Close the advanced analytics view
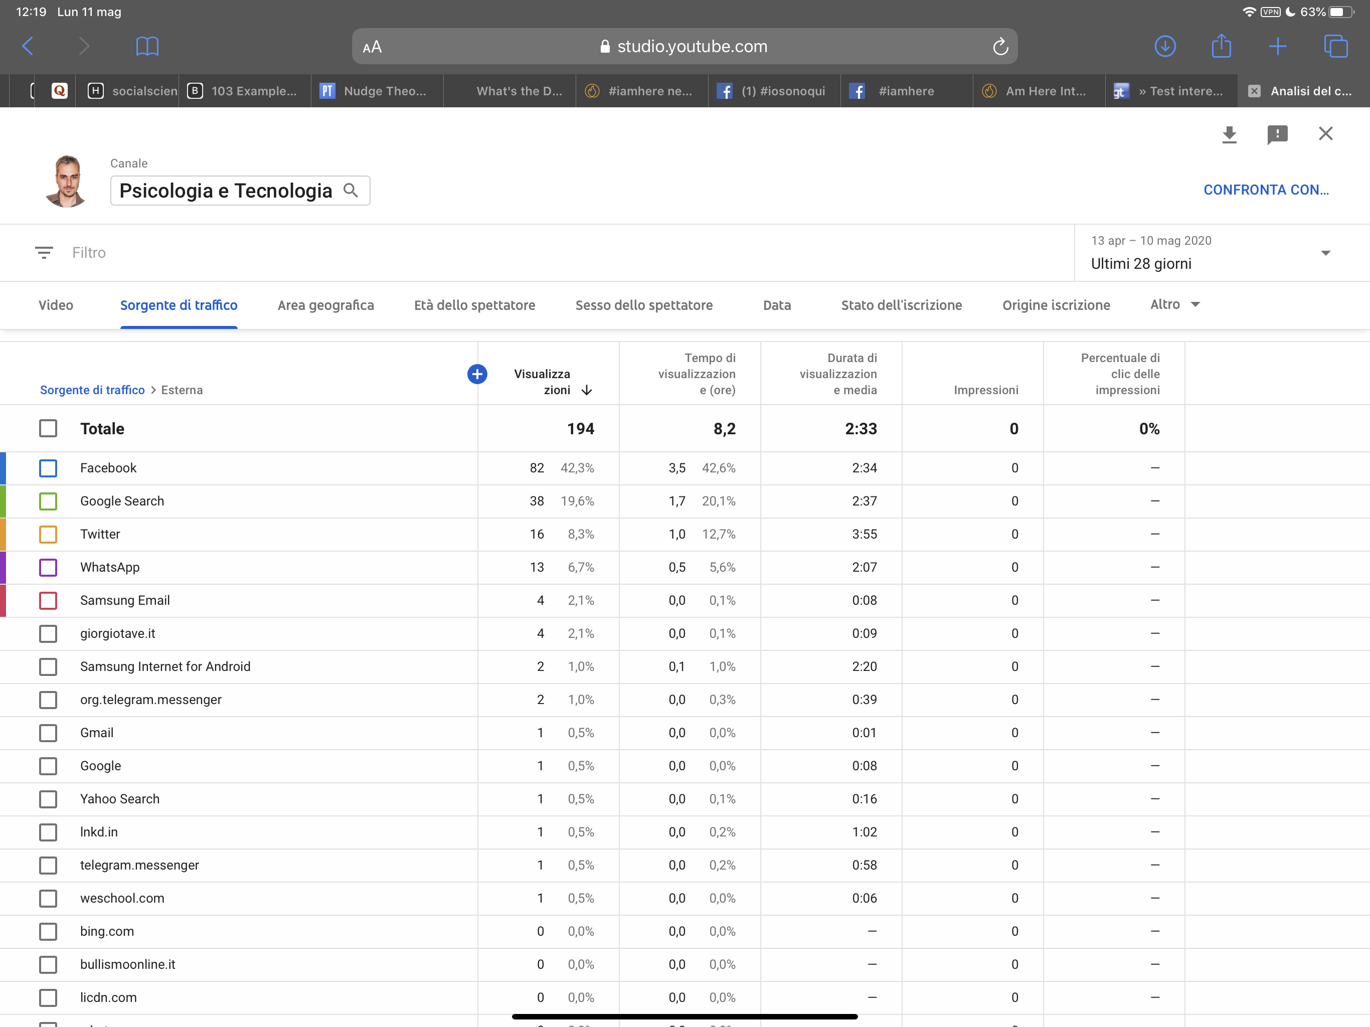This screenshot has height=1027, width=1370. 1325,134
